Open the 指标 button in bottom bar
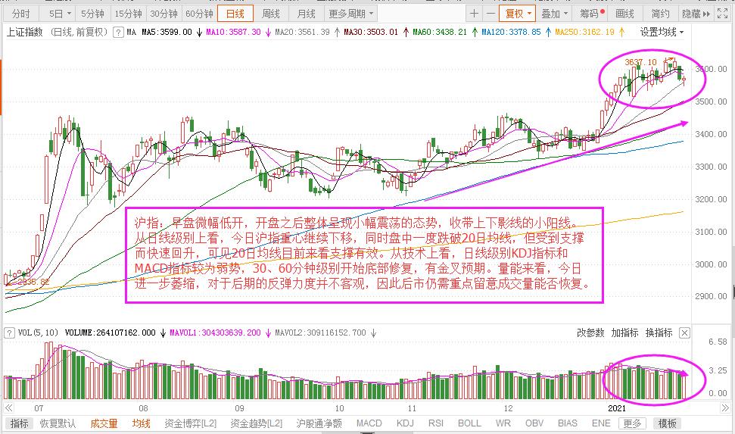The height and width of the screenshot is (434, 735). (19, 423)
